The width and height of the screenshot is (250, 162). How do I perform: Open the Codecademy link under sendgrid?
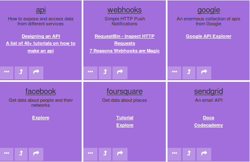[x=209, y=125]
